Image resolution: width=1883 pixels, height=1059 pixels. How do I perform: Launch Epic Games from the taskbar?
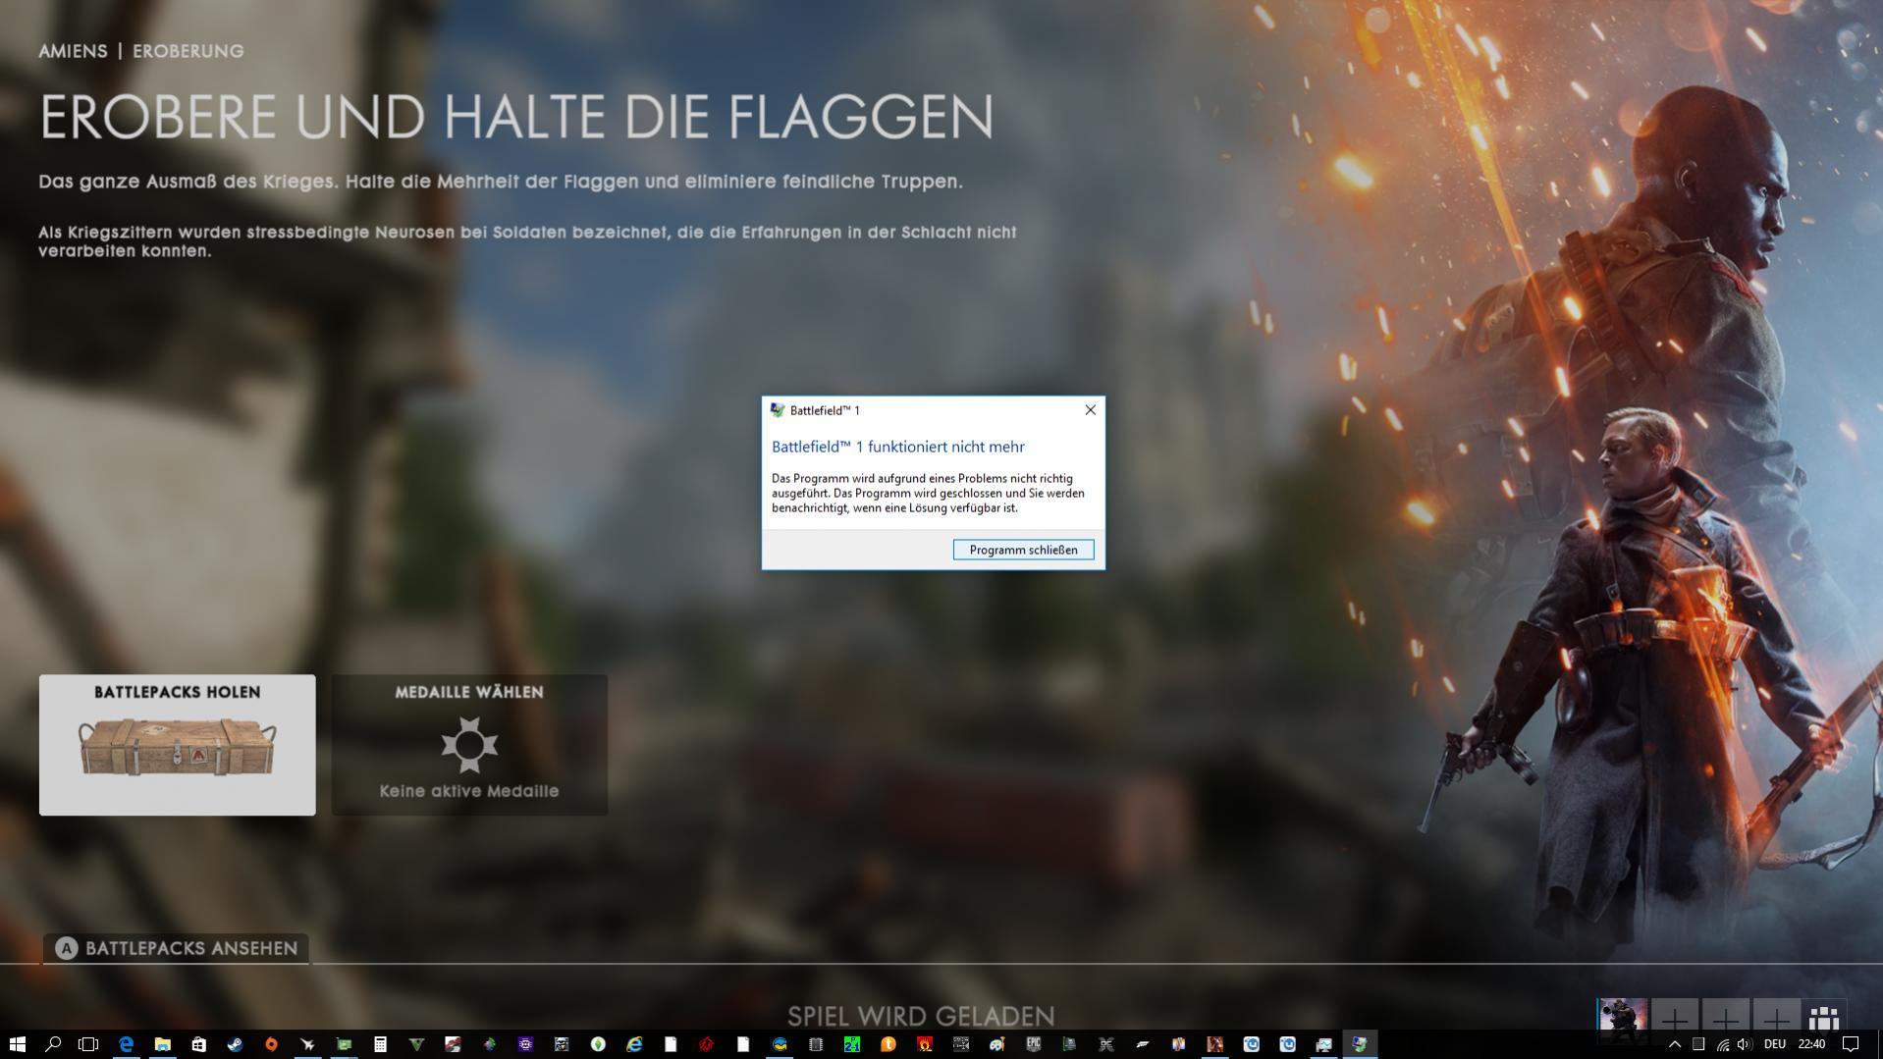coord(1033,1044)
